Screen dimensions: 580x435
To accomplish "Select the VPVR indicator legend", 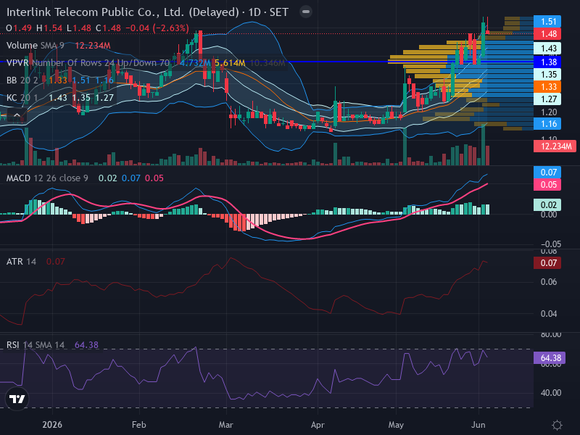I will pos(88,63).
